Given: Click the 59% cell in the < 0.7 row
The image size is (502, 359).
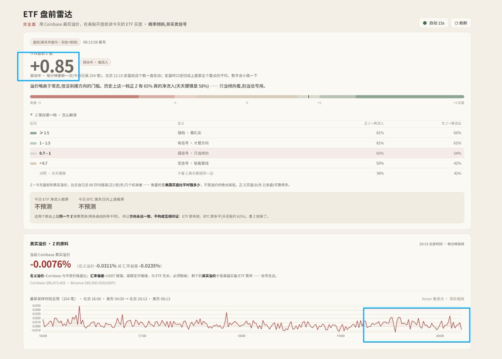Looking at the screenshot, I should click(380, 163).
